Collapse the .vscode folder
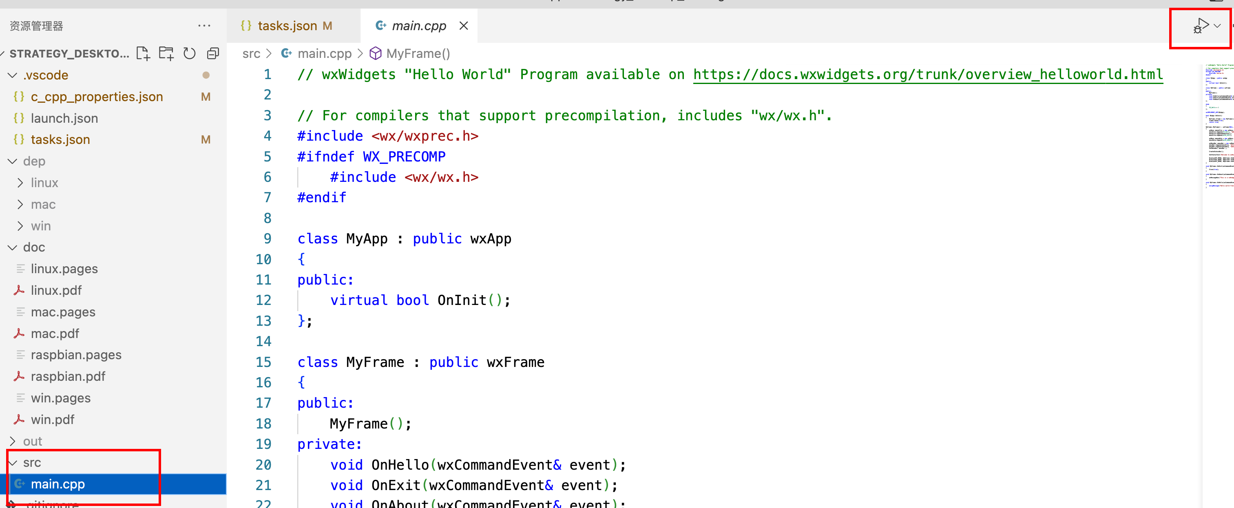Image resolution: width=1234 pixels, height=508 pixels. coord(13,75)
